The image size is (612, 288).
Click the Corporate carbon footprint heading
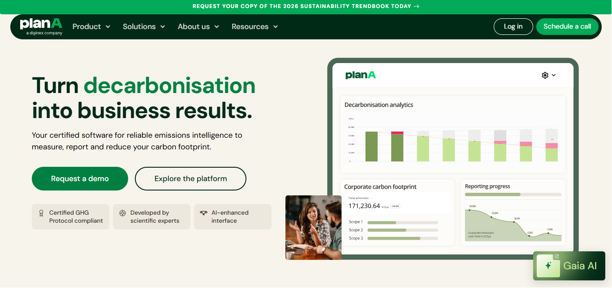[380, 187]
